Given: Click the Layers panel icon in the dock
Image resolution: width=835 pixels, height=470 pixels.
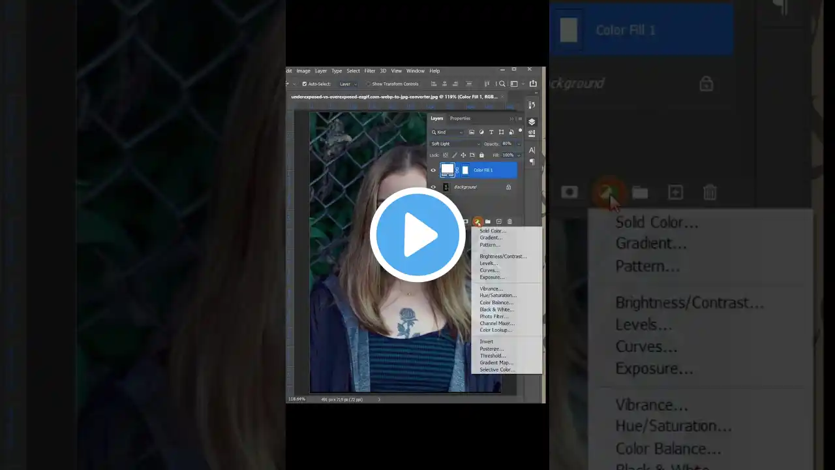Looking at the screenshot, I should pos(532,122).
